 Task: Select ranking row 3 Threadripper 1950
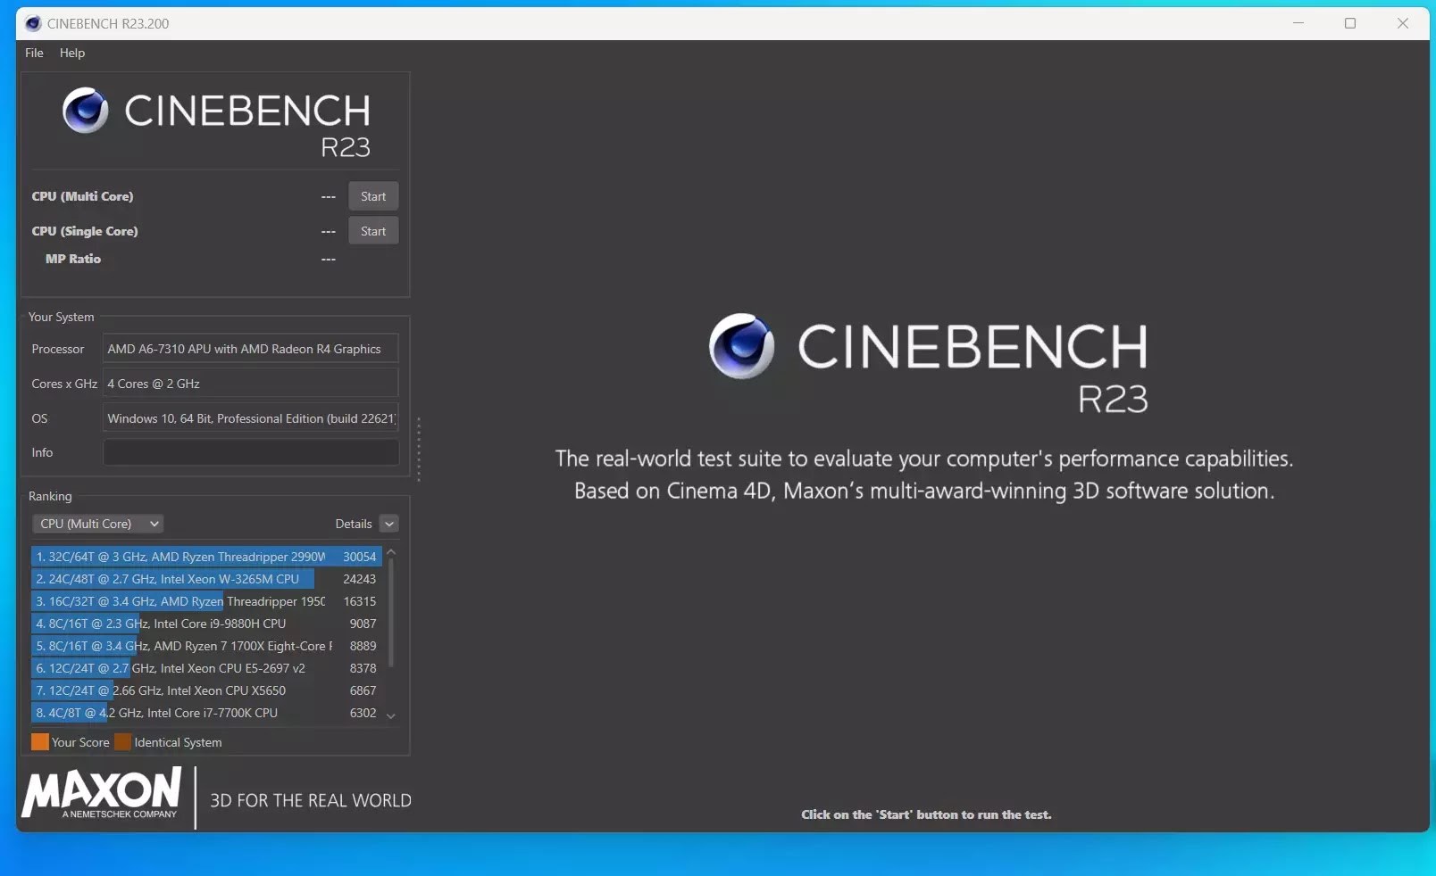(206, 601)
